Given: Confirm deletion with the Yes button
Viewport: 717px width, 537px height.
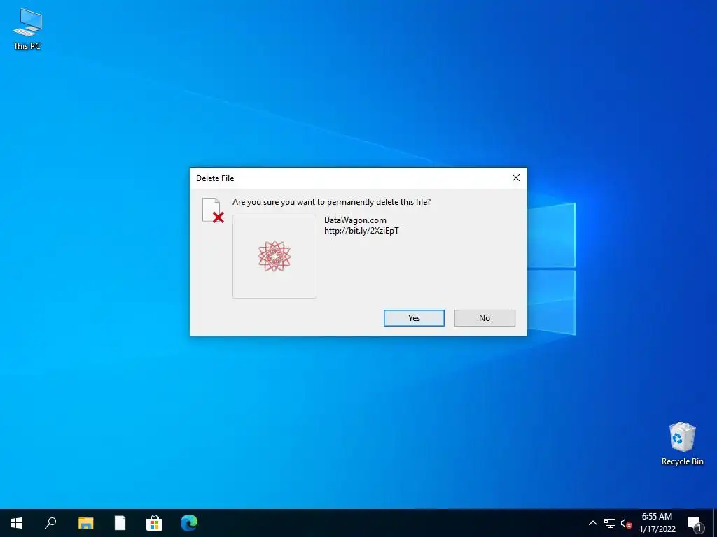Looking at the screenshot, I should point(414,318).
